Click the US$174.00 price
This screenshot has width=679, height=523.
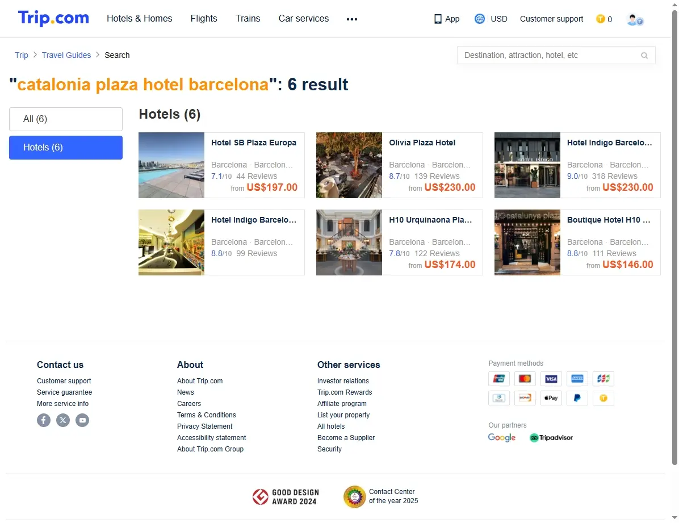450,265
